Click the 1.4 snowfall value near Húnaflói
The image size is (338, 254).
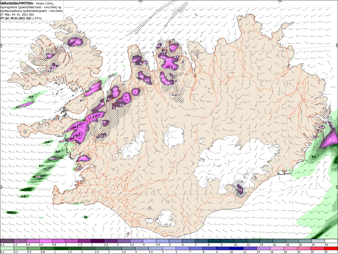coord(126,98)
